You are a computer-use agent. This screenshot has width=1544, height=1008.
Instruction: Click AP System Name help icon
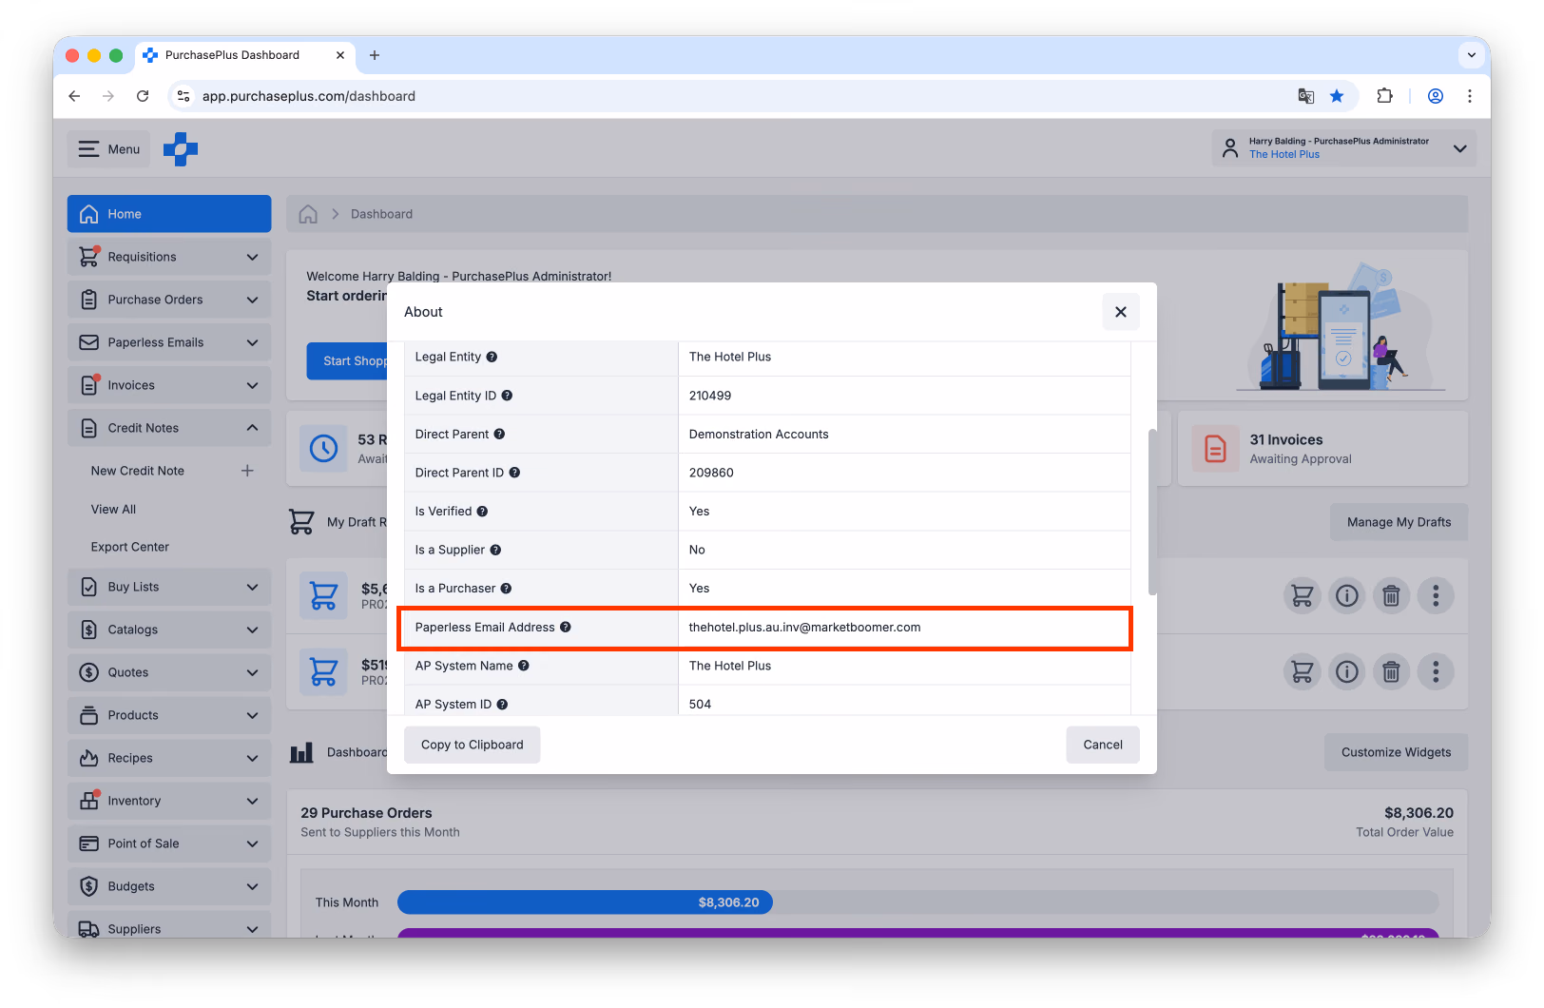tap(523, 666)
